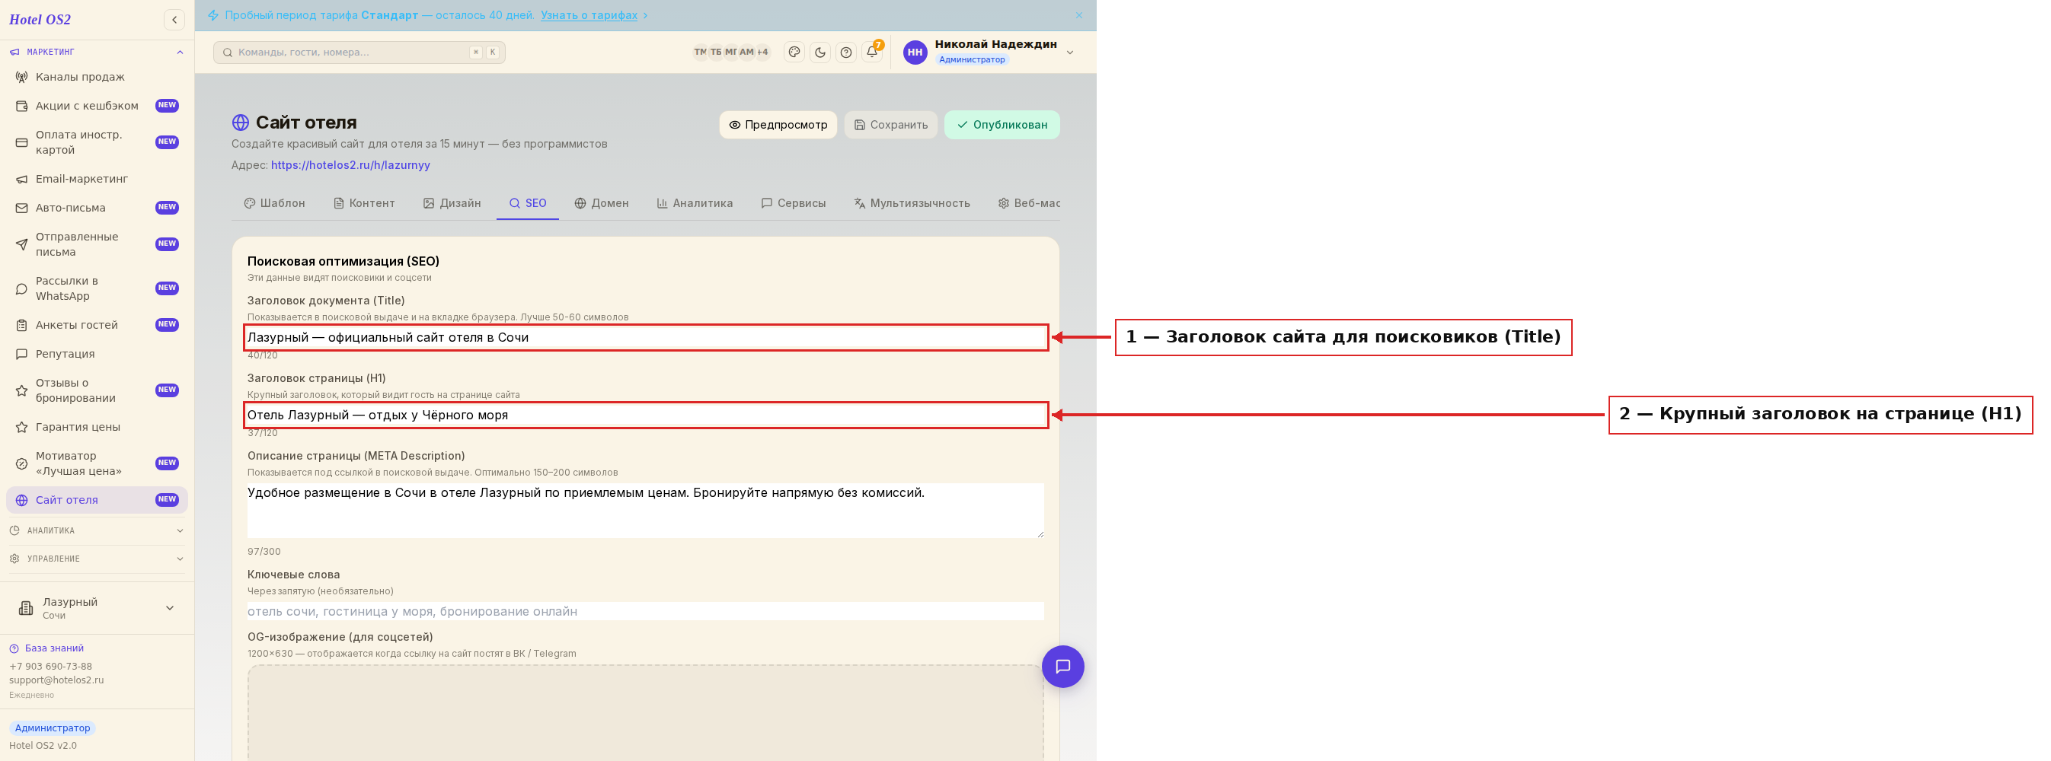Screen dimensions: 2051x761
Task: Open the Веб-мастер tab
Action: tap(1029, 204)
